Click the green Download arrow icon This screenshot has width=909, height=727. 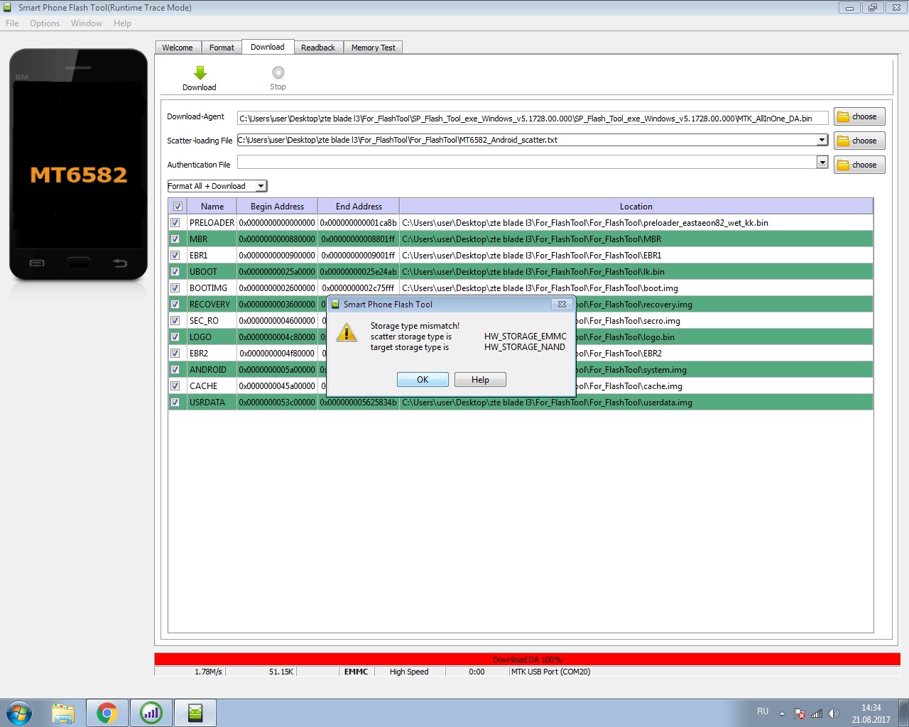200,73
